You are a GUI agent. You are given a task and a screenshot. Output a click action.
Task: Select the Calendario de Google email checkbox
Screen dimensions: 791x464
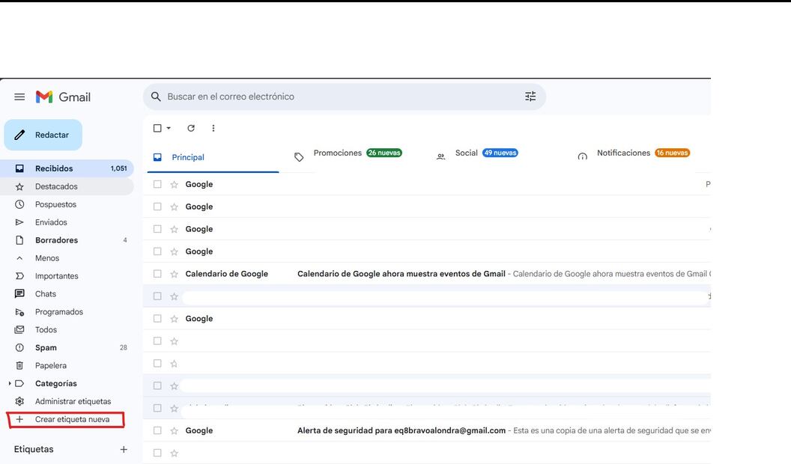click(x=157, y=274)
